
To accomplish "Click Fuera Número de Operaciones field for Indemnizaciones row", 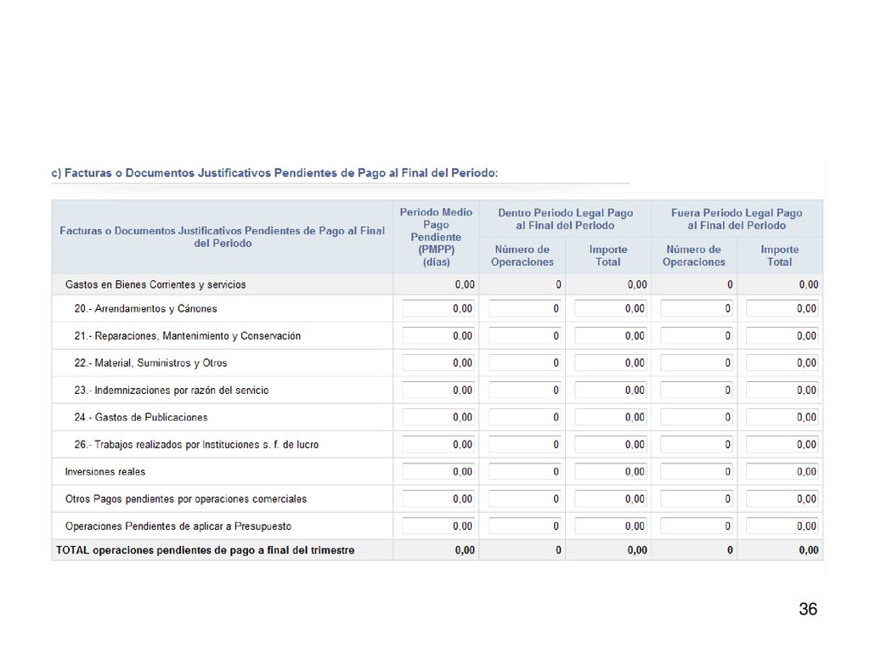I will (697, 390).
